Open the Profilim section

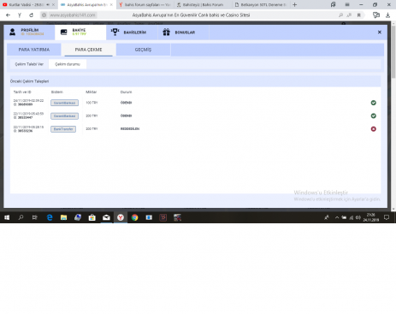coord(29,33)
